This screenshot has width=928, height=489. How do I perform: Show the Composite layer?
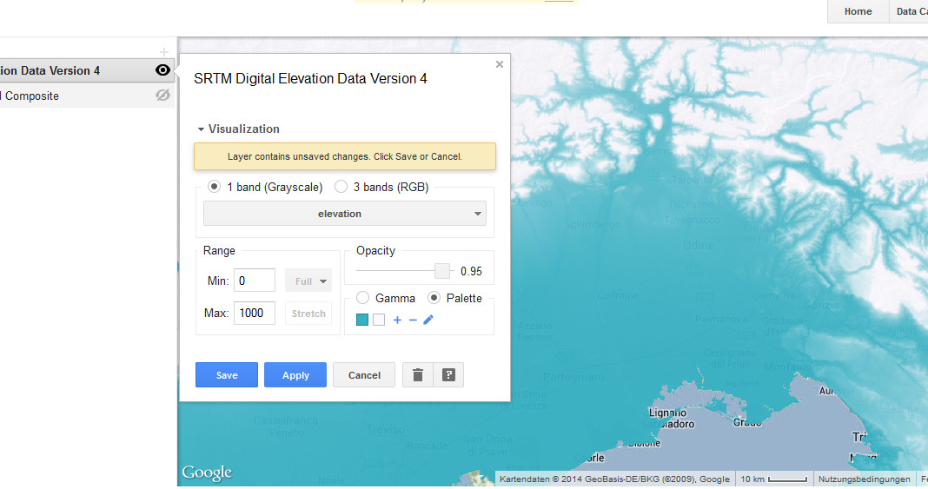pyautogui.click(x=162, y=96)
